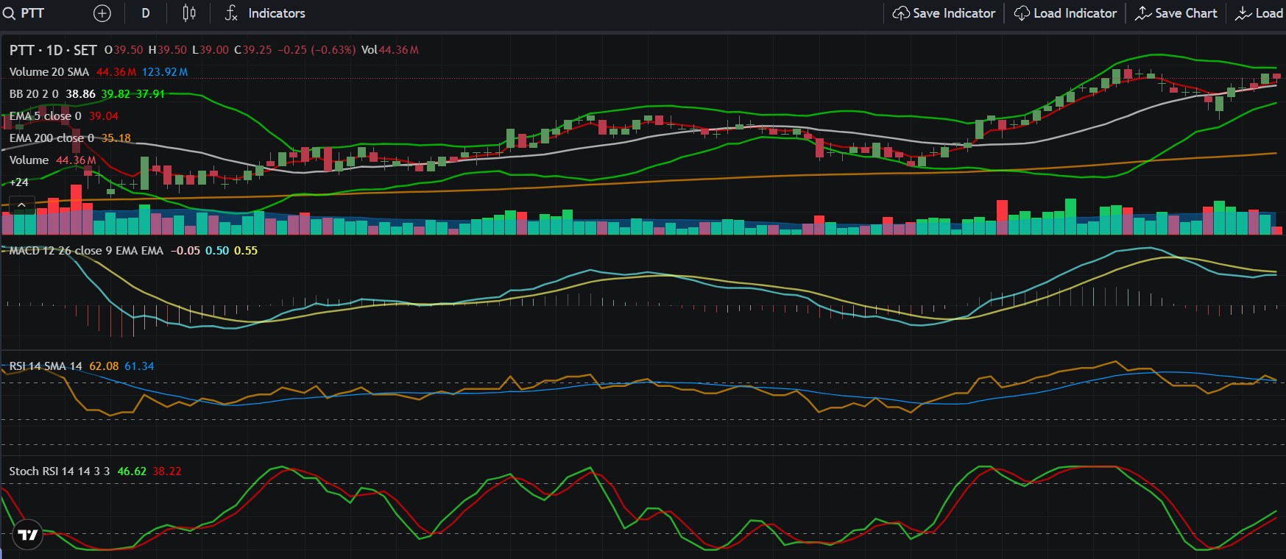
Task: Open the D timeframe interval dropdown
Action: [x=146, y=13]
